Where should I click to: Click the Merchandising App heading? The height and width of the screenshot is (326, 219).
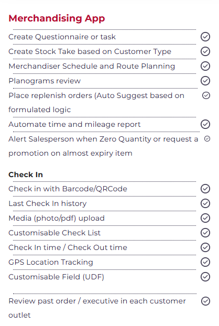tap(57, 18)
